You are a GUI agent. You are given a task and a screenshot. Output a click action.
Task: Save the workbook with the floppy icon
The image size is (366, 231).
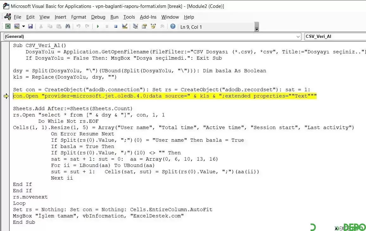tap(30, 26)
